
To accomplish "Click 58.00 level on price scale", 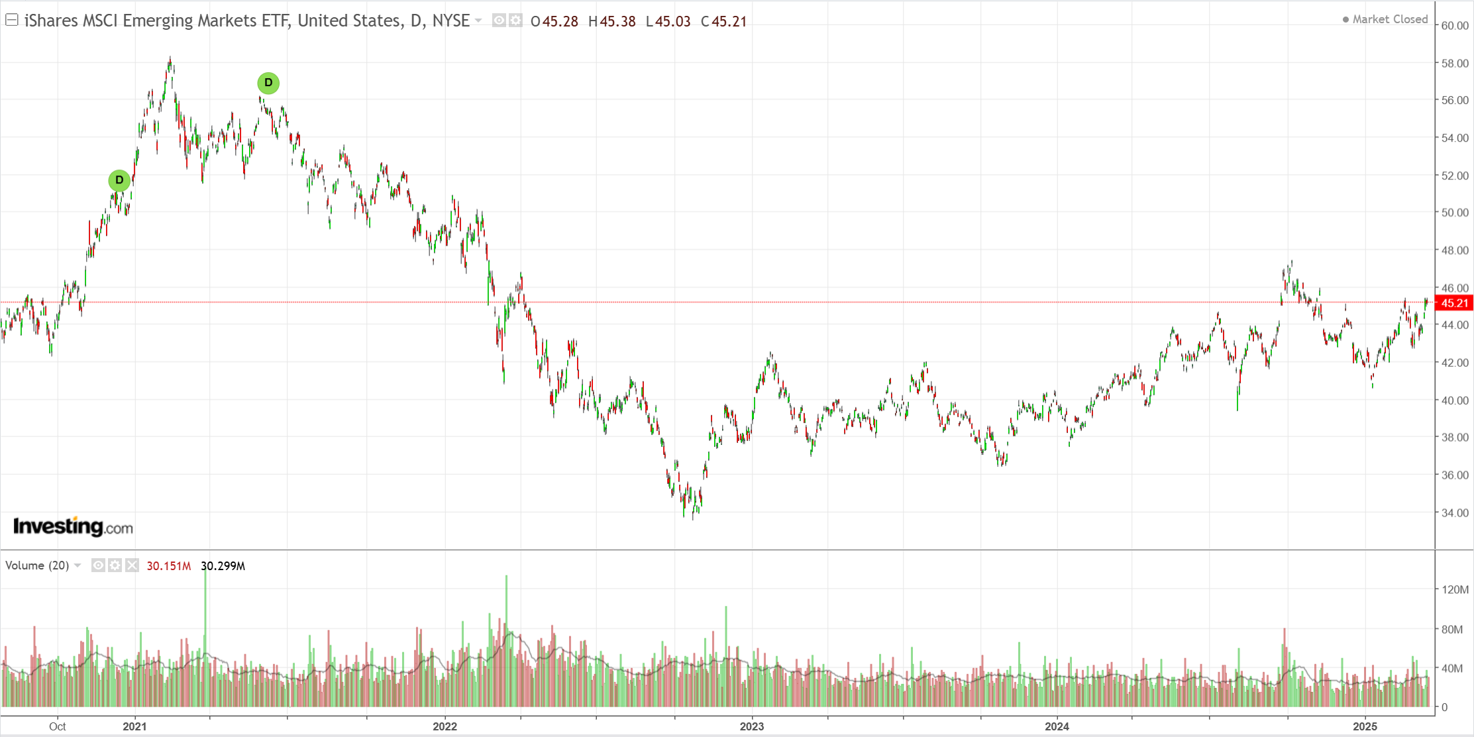I will [1455, 64].
